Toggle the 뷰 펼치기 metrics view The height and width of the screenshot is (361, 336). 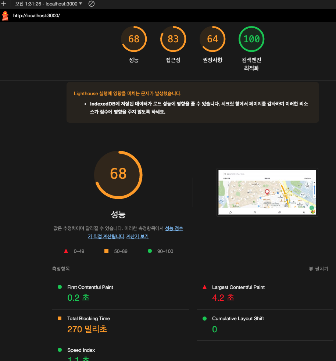pos(318,269)
